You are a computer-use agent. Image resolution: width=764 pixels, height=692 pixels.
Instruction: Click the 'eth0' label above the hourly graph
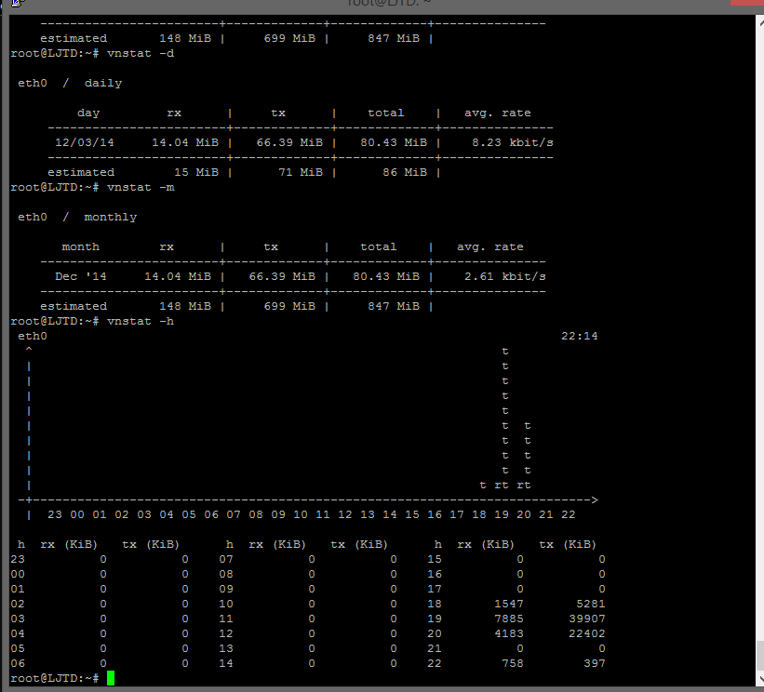click(33, 336)
